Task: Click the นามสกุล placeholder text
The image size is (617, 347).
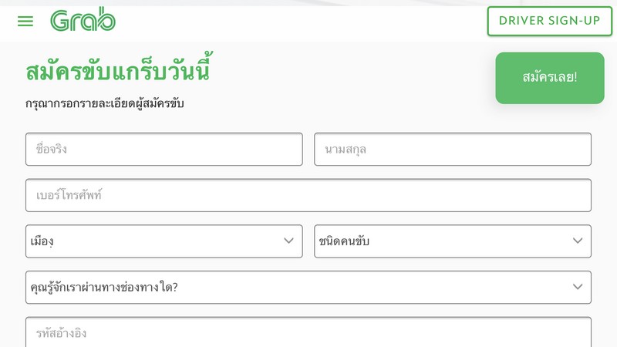Action: pos(346,149)
